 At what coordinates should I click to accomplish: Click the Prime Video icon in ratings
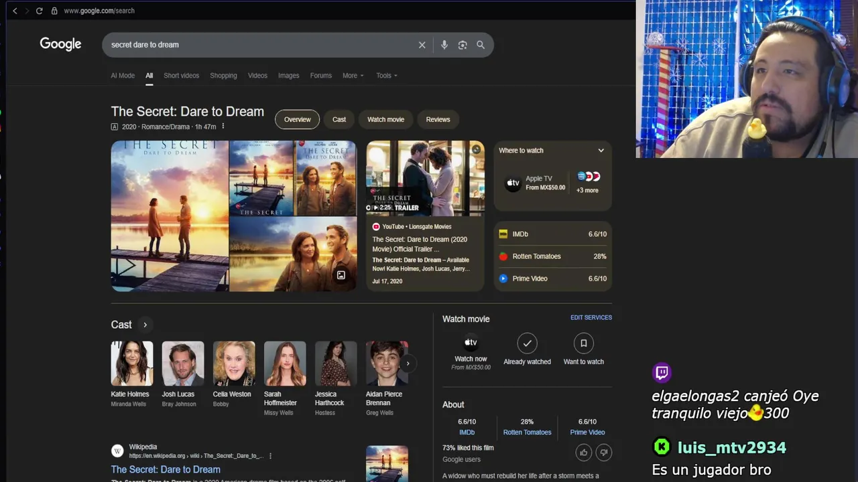point(503,278)
